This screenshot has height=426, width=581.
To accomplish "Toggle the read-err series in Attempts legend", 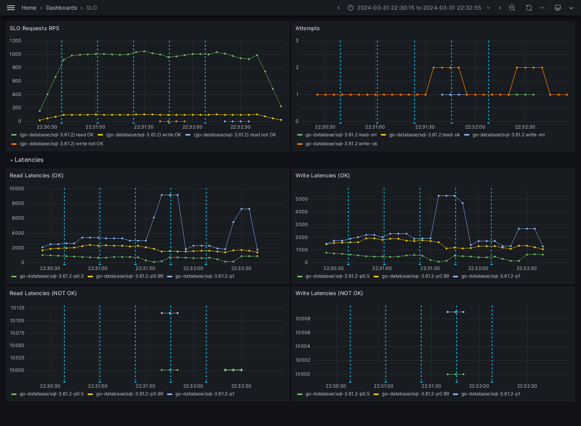I will [341, 135].
